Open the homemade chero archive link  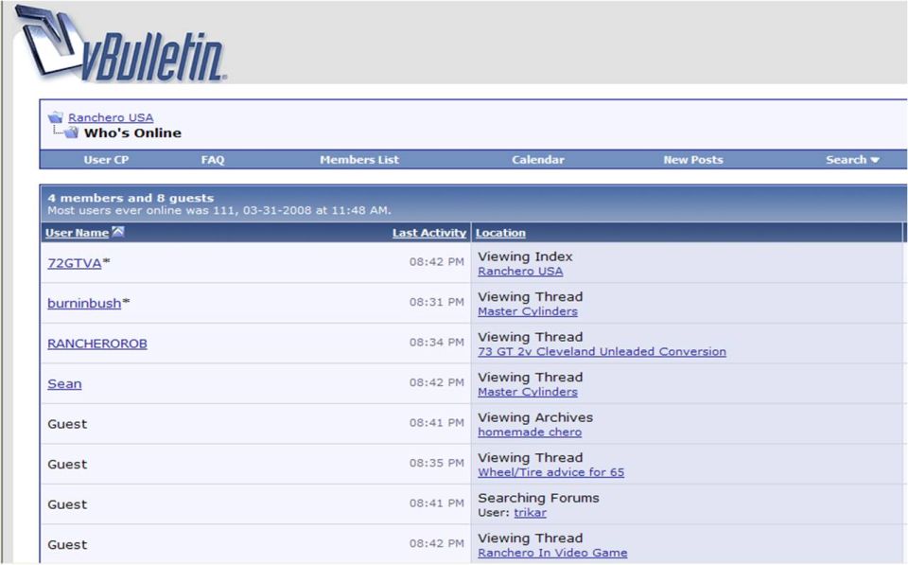(x=530, y=433)
